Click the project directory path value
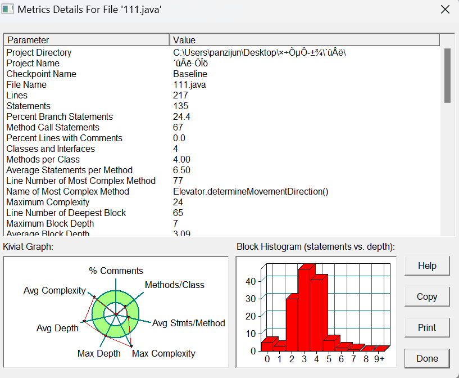This screenshot has height=378, width=459. (260, 52)
